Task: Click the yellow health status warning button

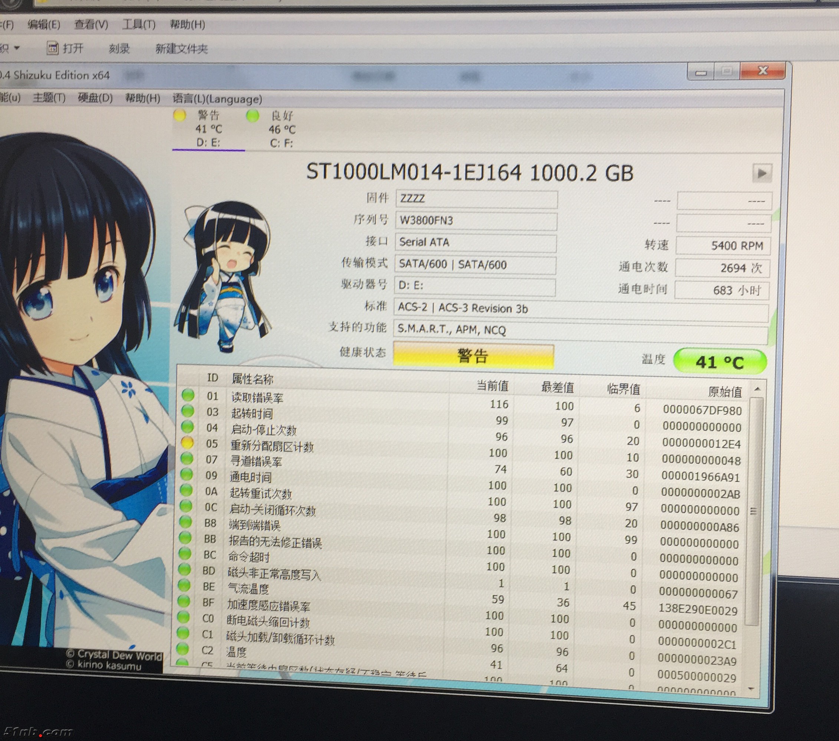Action: point(473,356)
